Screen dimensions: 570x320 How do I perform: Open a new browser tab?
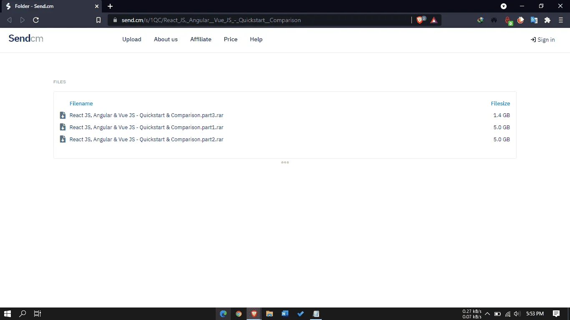[x=110, y=6]
